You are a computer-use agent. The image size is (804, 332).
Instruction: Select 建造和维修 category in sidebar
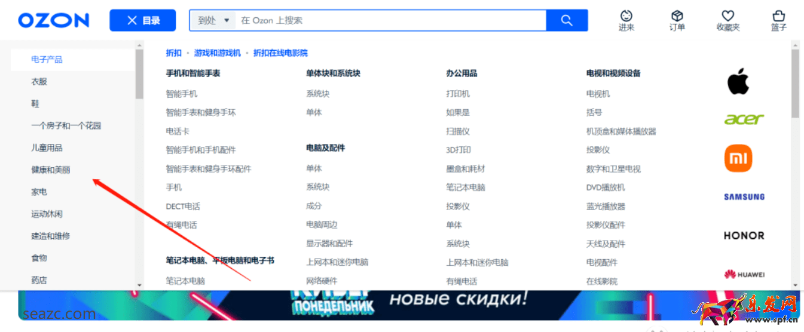click(50, 236)
